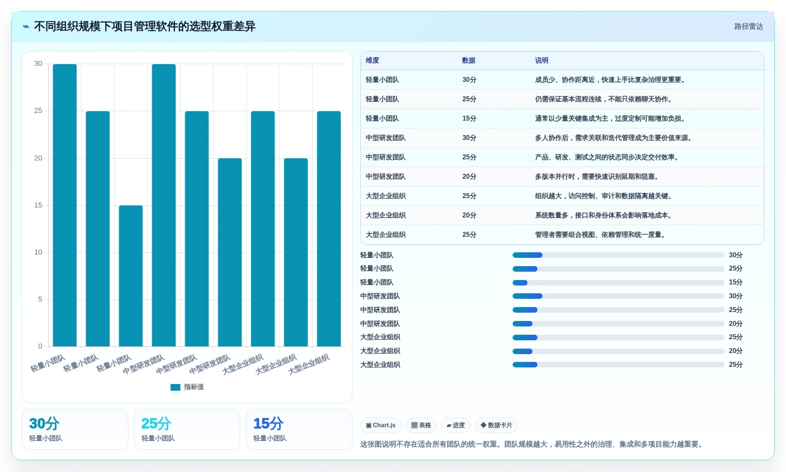Click the first 轻量小团队 bar valued 30

(x=65, y=205)
